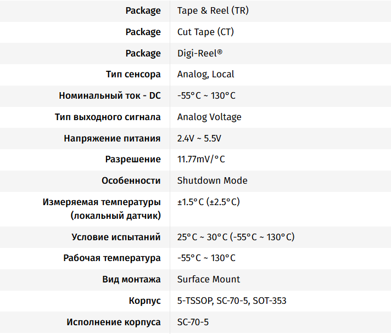Select the "Analog, Local" value text

click(x=205, y=74)
